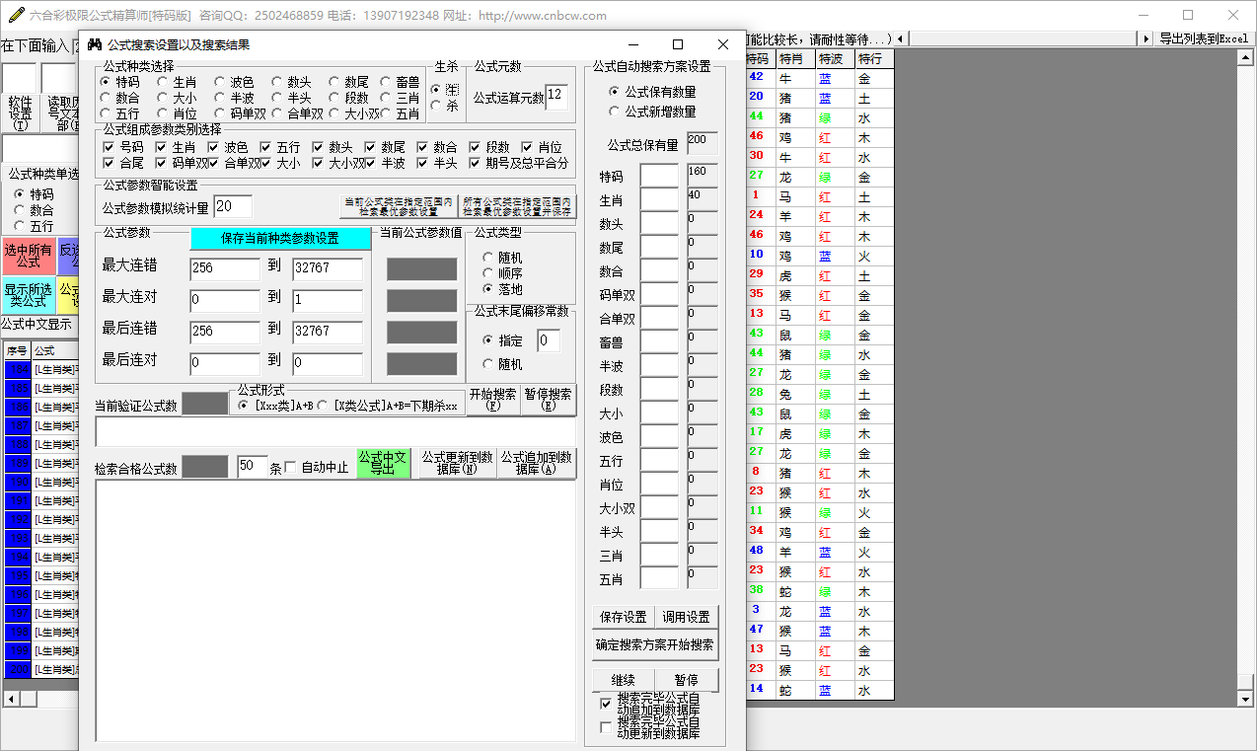The height and width of the screenshot is (751, 1257).
Task: Toggle the 数尾 parameter checkbox
Action: pos(371,147)
